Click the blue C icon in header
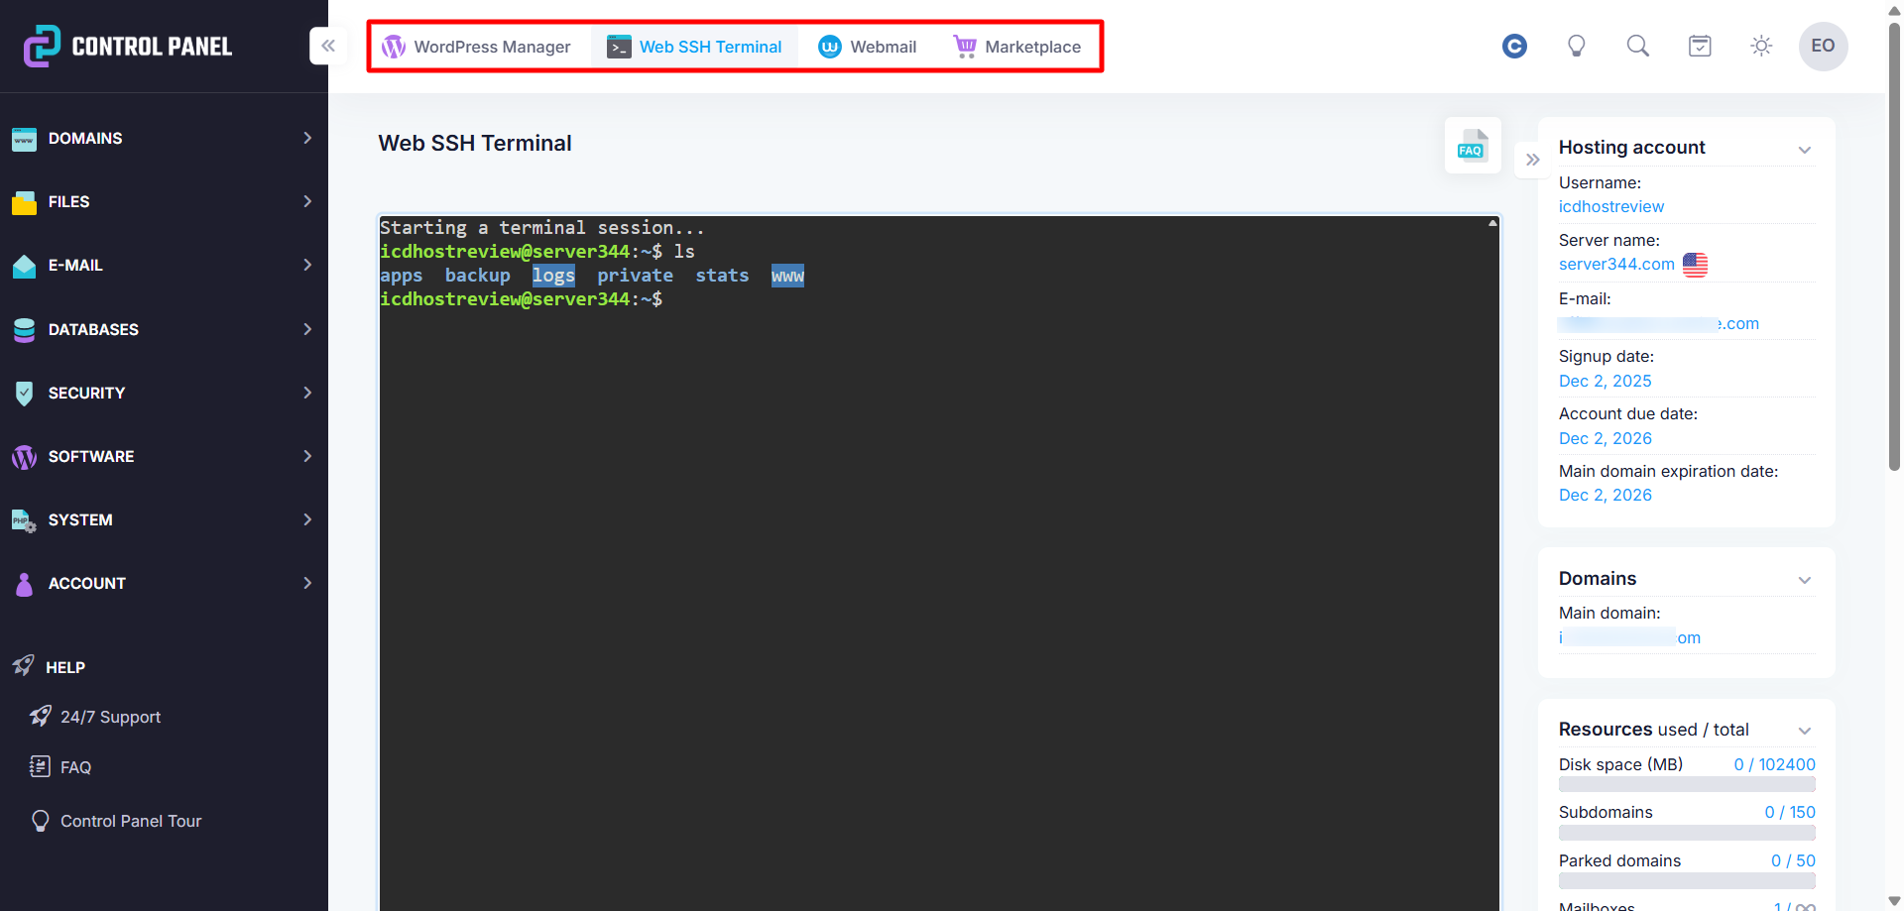This screenshot has width=1904, height=911. 1514,46
